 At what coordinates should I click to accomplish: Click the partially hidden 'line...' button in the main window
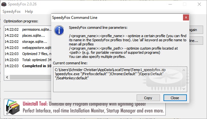point(196,41)
